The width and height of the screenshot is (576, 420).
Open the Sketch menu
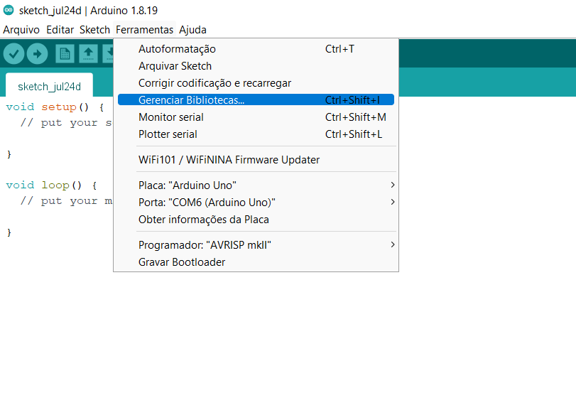point(94,30)
